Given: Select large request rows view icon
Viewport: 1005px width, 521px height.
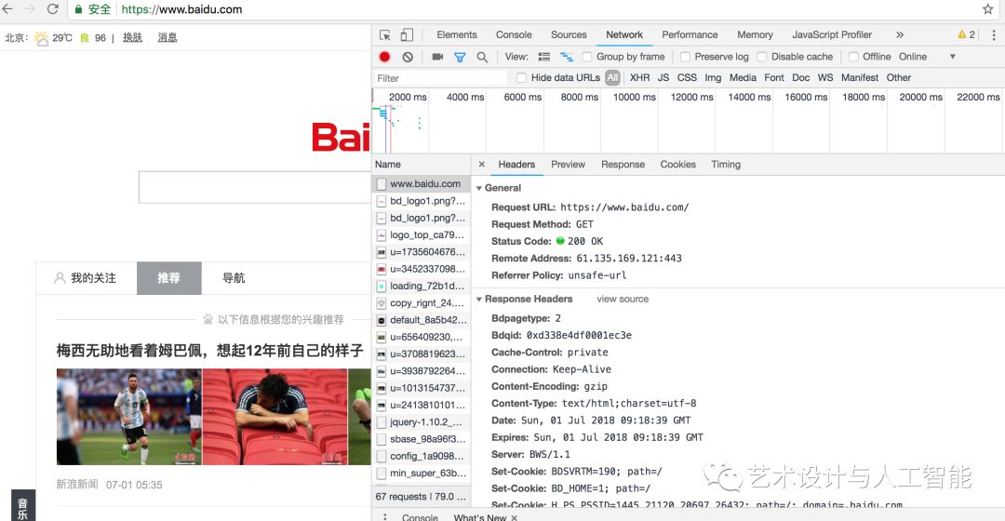Looking at the screenshot, I should click(x=544, y=57).
